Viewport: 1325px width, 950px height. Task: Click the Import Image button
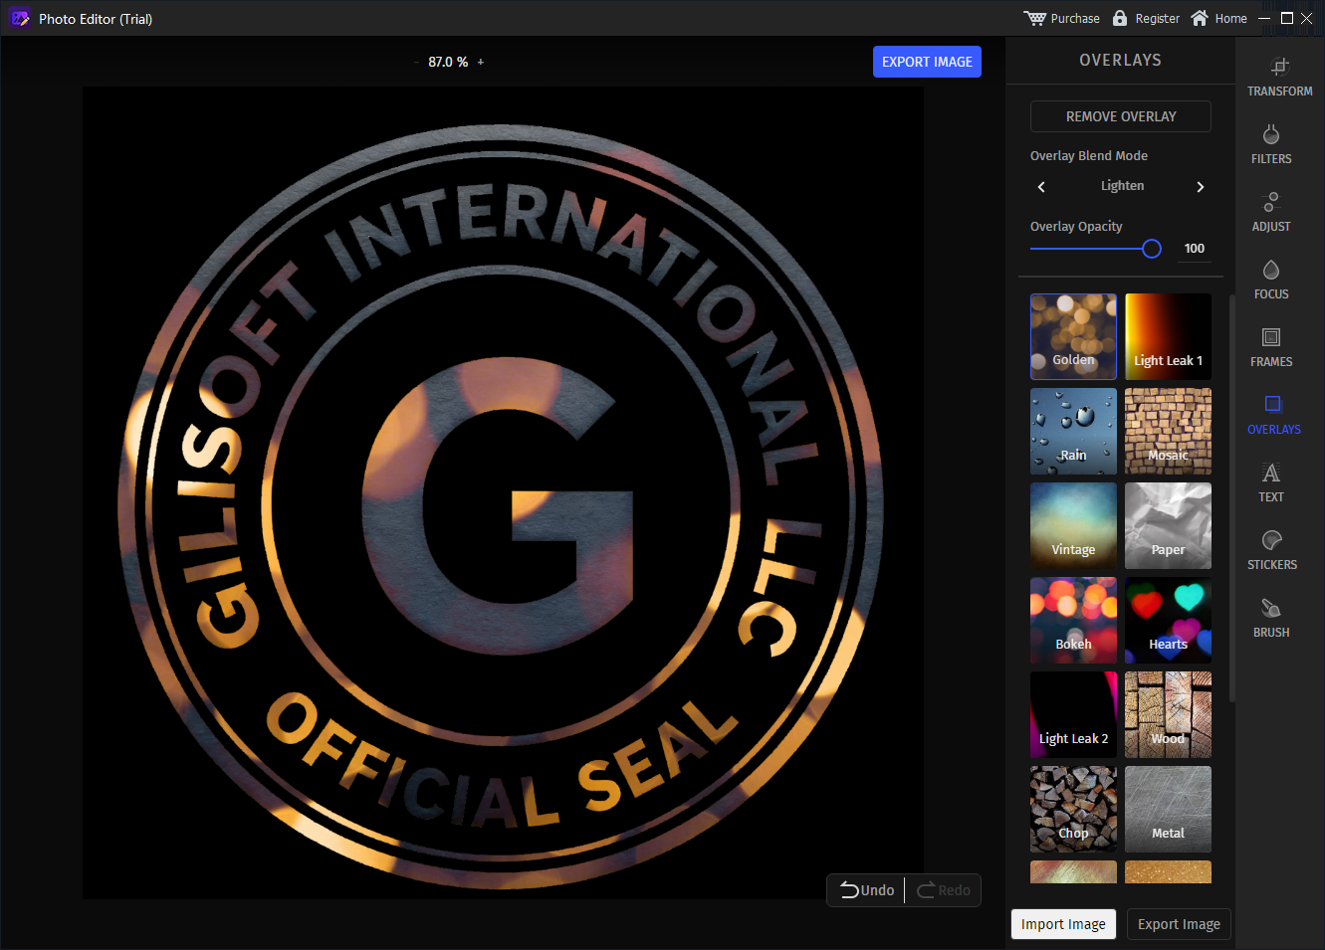(1063, 924)
